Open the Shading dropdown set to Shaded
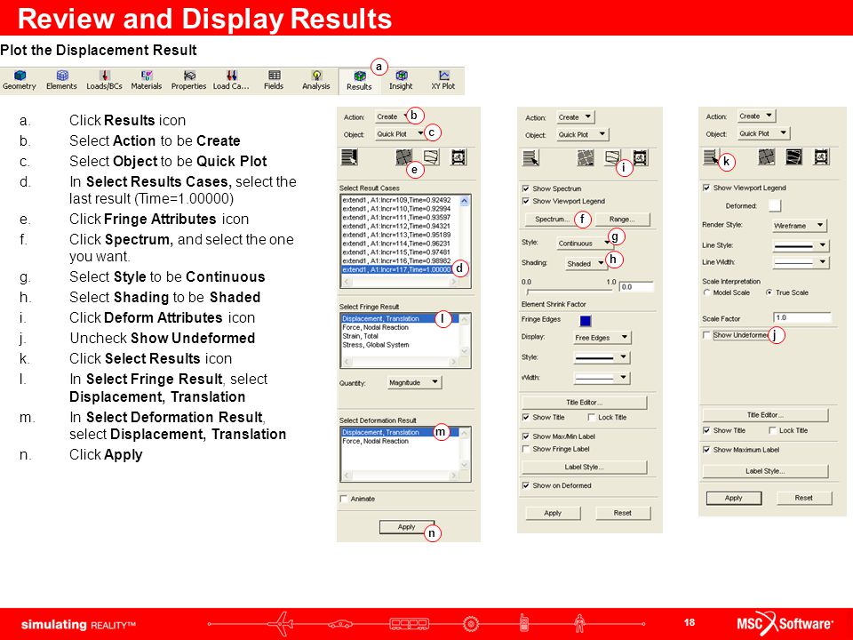Screen dimensions: 853x640 [586, 263]
